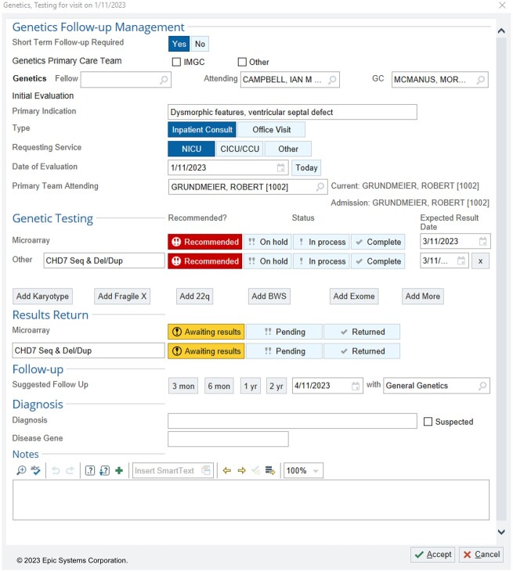Viewport: 513px width, 572px height.
Task: Click the green plus icon in Notes toolbar
Action: pyautogui.click(x=119, y=470)
